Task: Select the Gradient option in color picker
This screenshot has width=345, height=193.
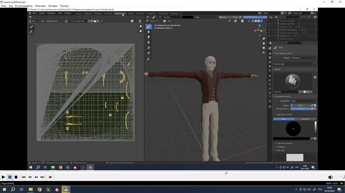Action: [x=306, y=119]
